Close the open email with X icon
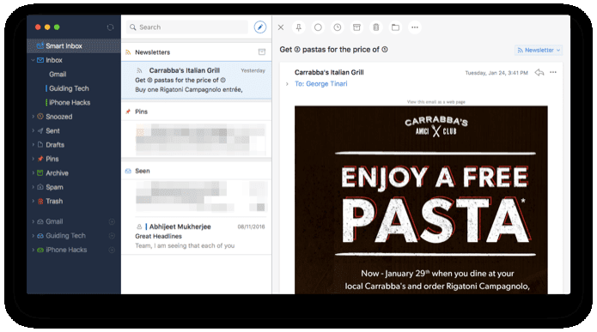The width and height of the screenshot is (597, 332). (281, 27)
